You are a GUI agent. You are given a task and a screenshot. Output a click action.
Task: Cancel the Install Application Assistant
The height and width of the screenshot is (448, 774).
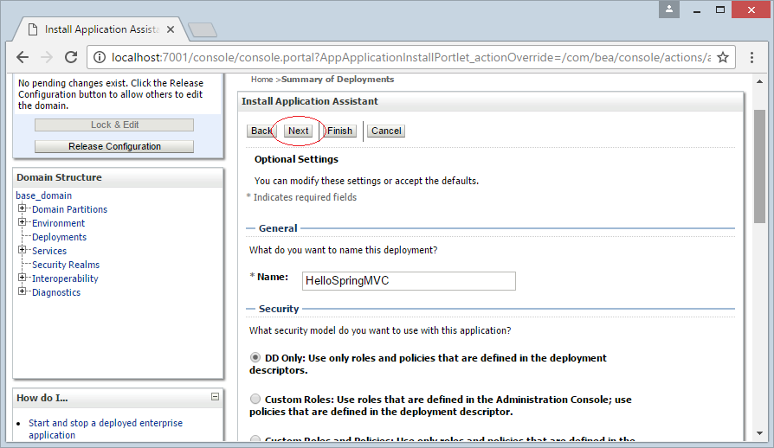pos(386,131)
